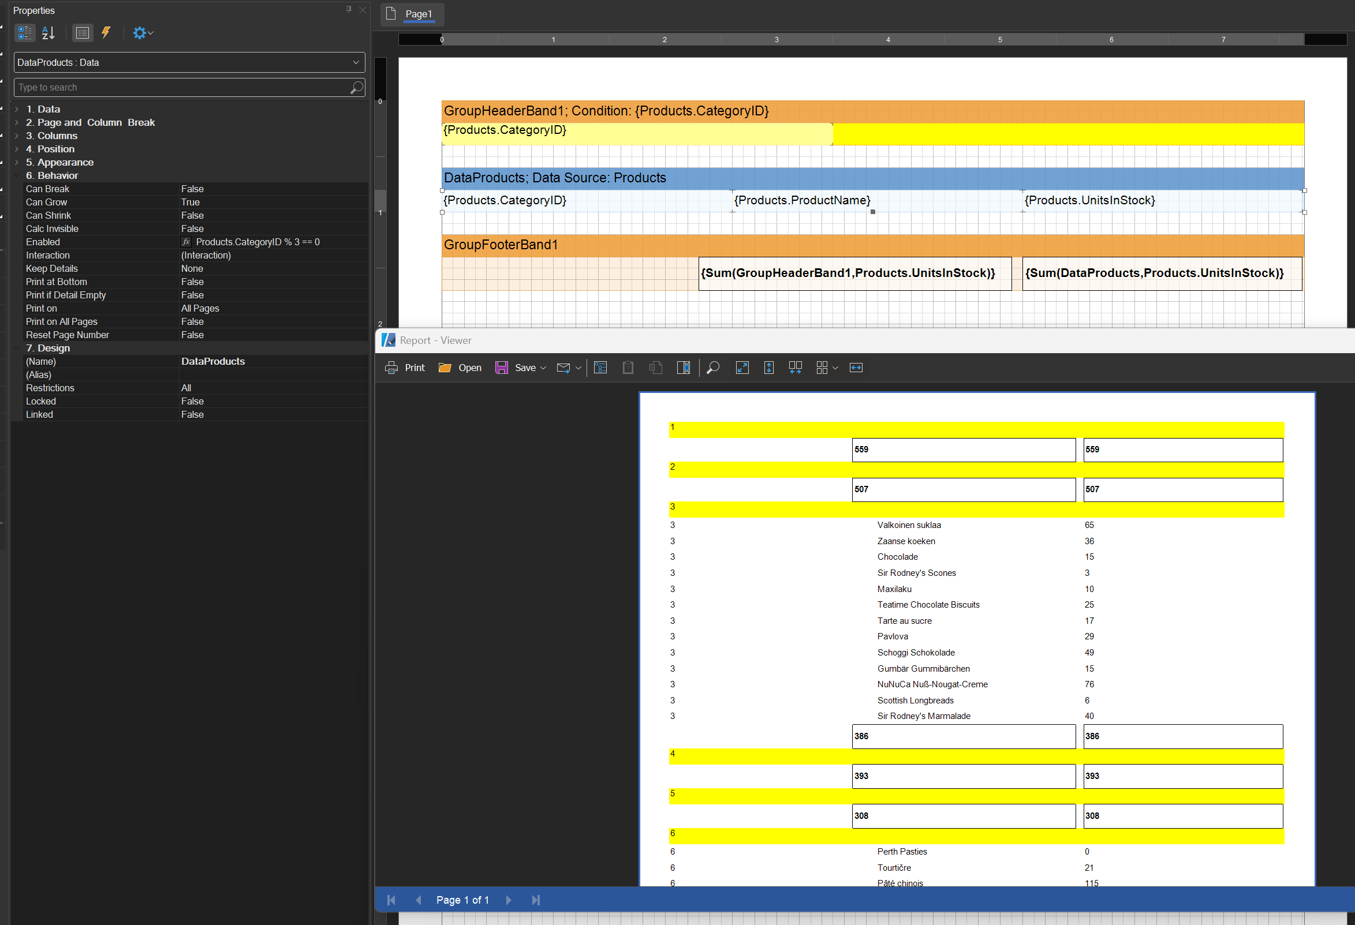Toggle the bookmarks tree panel icon
This screenshot has height=925, width=1355.
pos(600,368)
